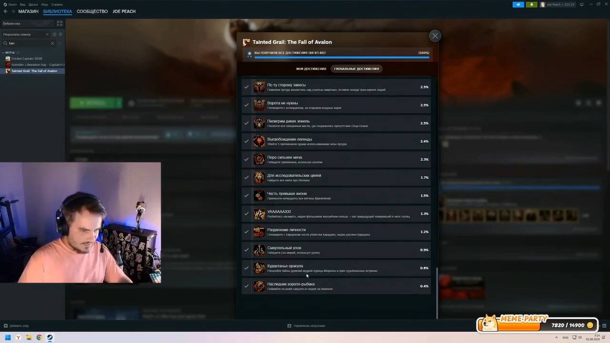Open the Joe Peach account dropdown

coord(558,4)
